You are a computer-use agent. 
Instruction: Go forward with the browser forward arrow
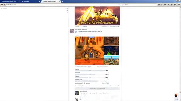[5, 5]
